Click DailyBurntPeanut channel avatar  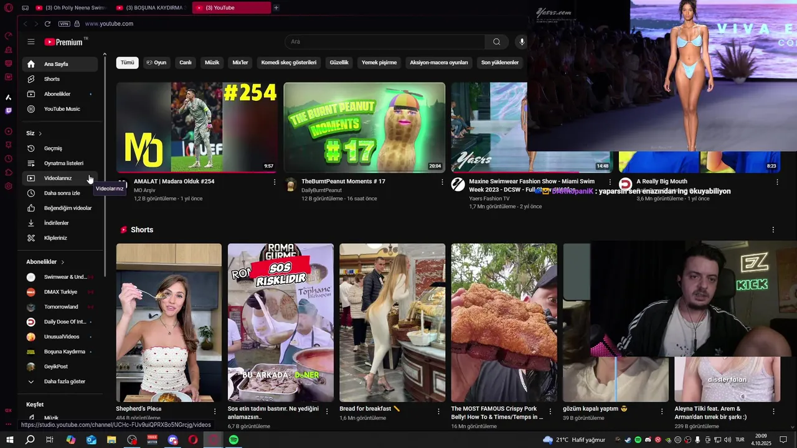[290, 184]
